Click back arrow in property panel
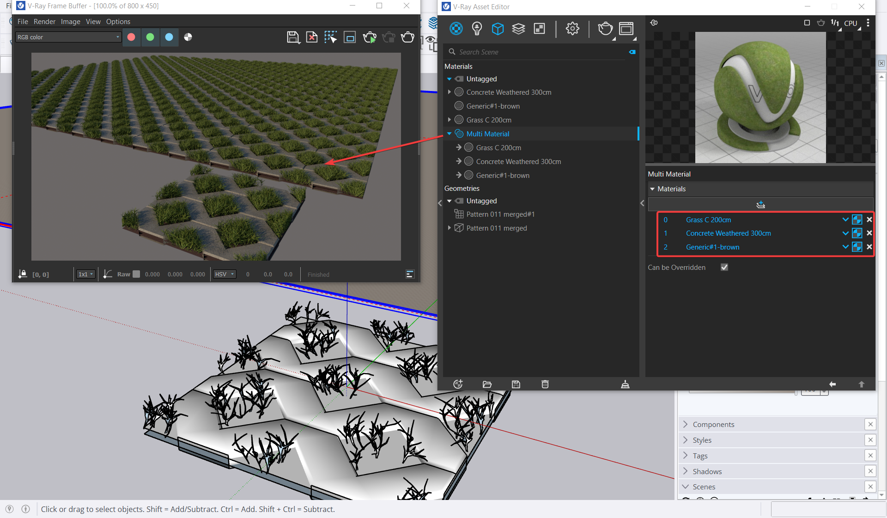Viewport: 887px width, 518px height. 832,384
